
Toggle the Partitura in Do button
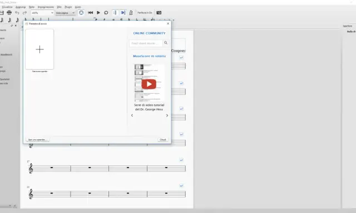[145, 13]
